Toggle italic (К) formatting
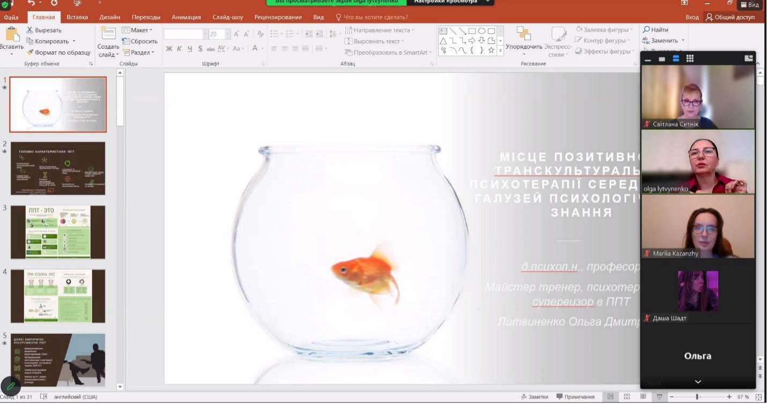 [x=179, y=49]
